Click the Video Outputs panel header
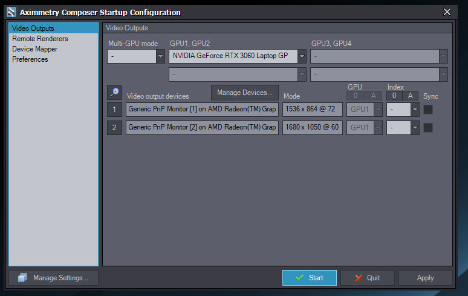This screenshot has width=468, height=296. [x=278, y=28]
